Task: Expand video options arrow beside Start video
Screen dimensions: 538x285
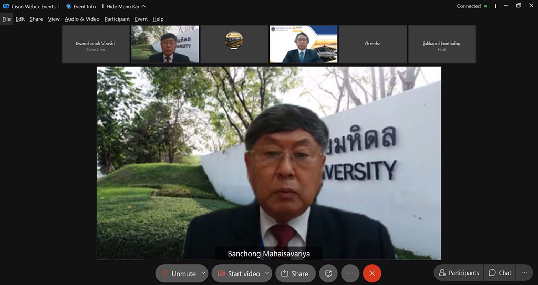Action: (x=267, y=273)
